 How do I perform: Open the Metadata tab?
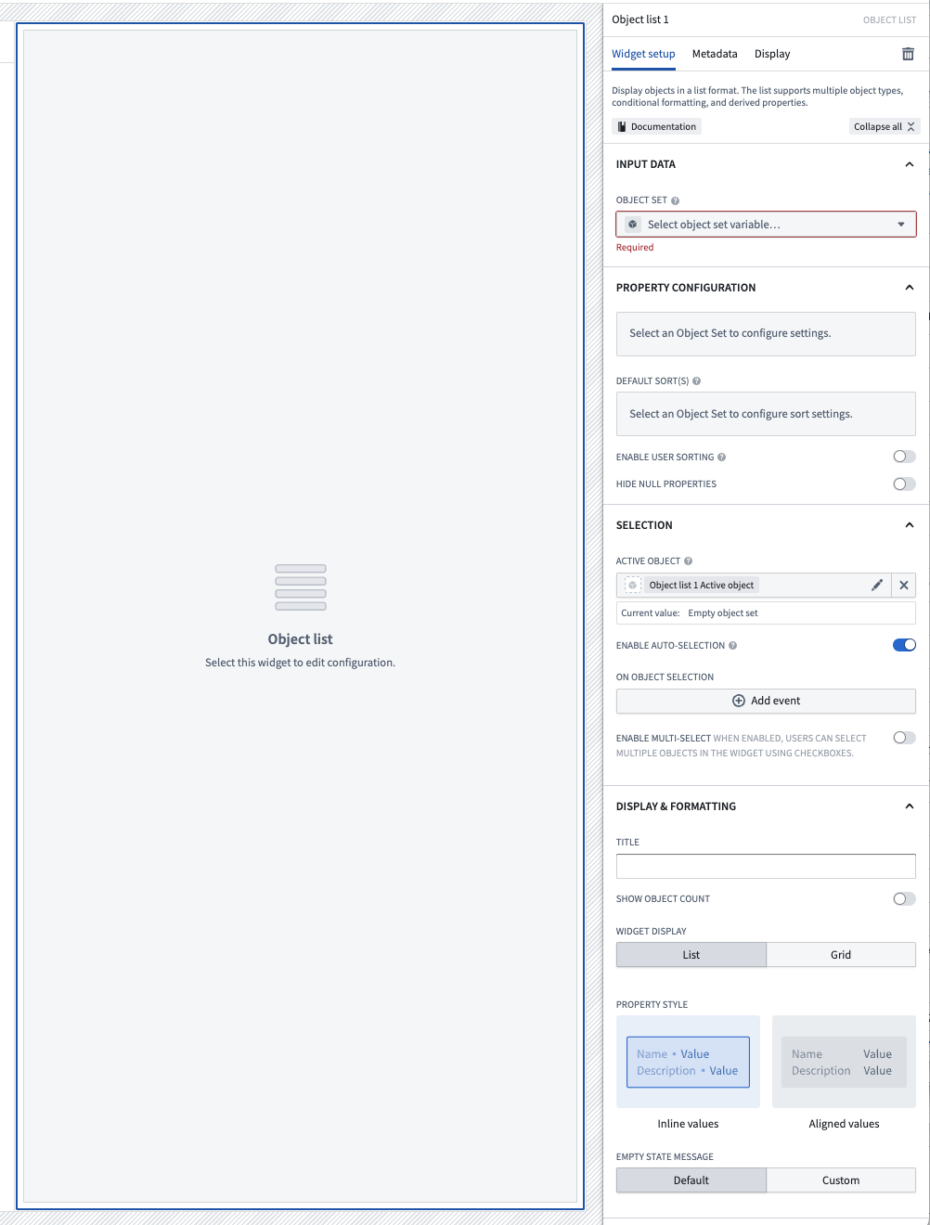click(x=715, y=54)
